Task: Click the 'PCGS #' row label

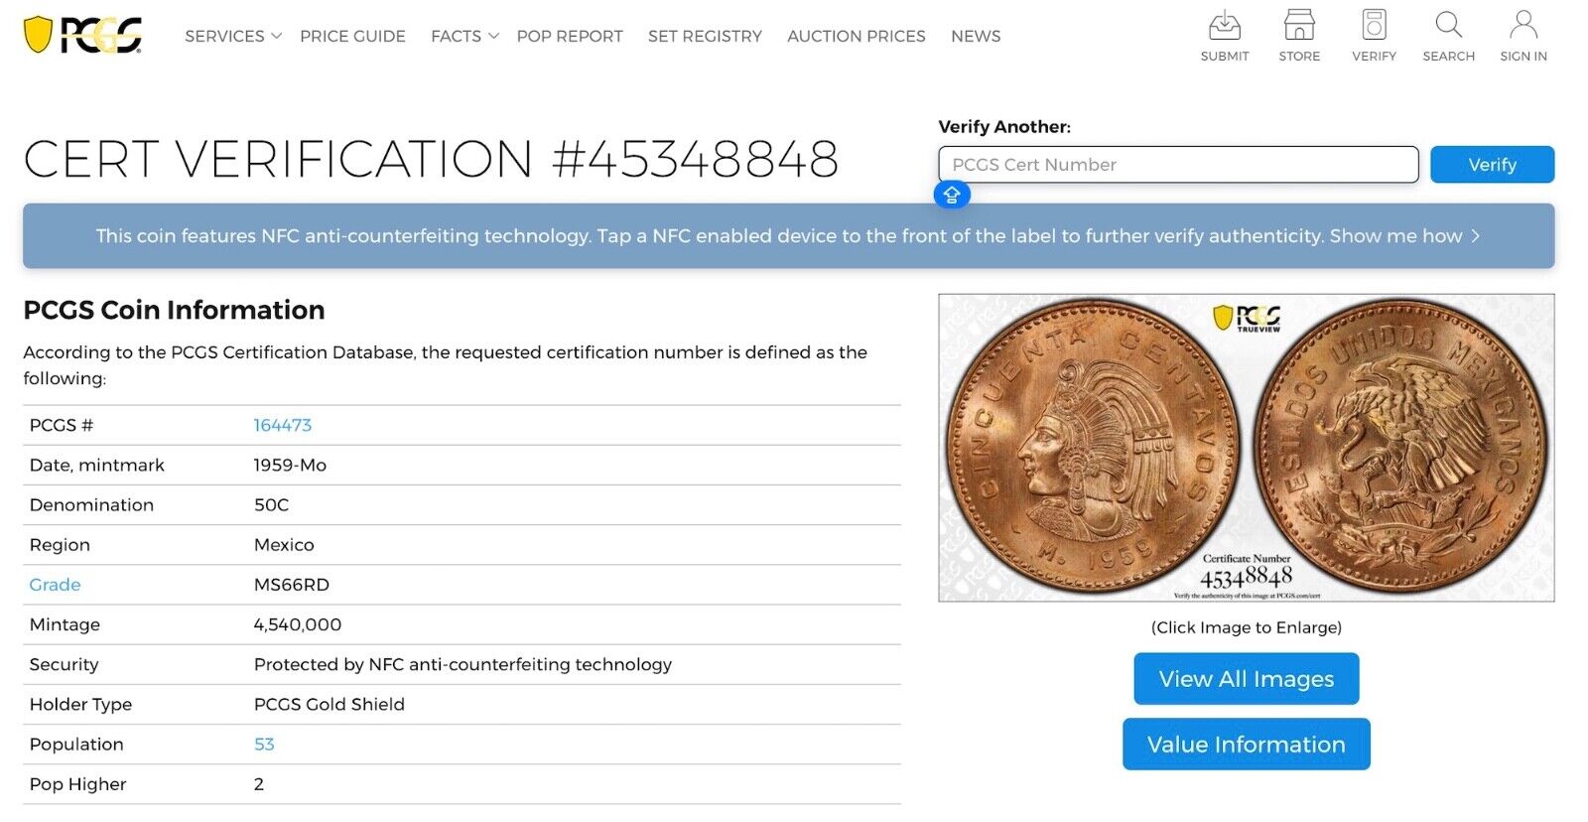Action: click(61, 425)
